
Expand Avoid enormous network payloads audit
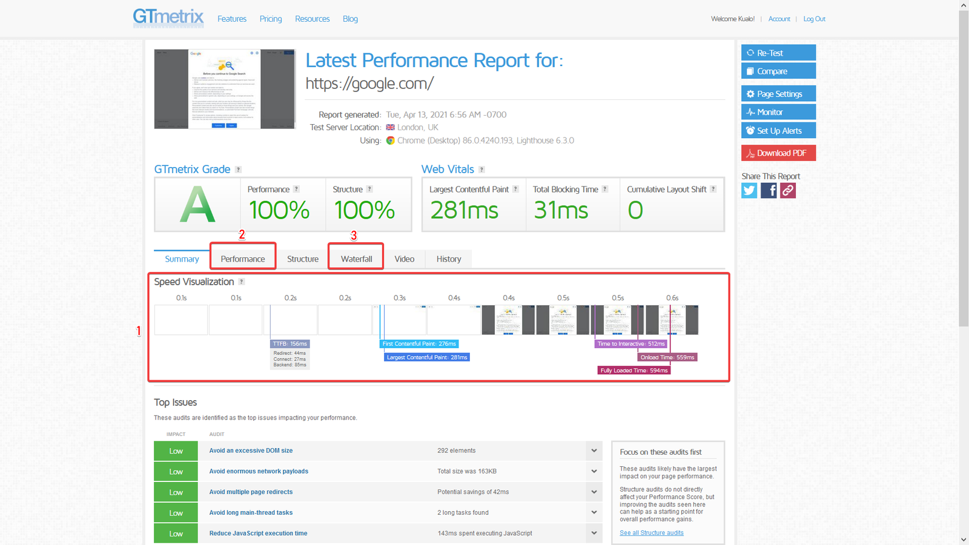pos(594,471)
